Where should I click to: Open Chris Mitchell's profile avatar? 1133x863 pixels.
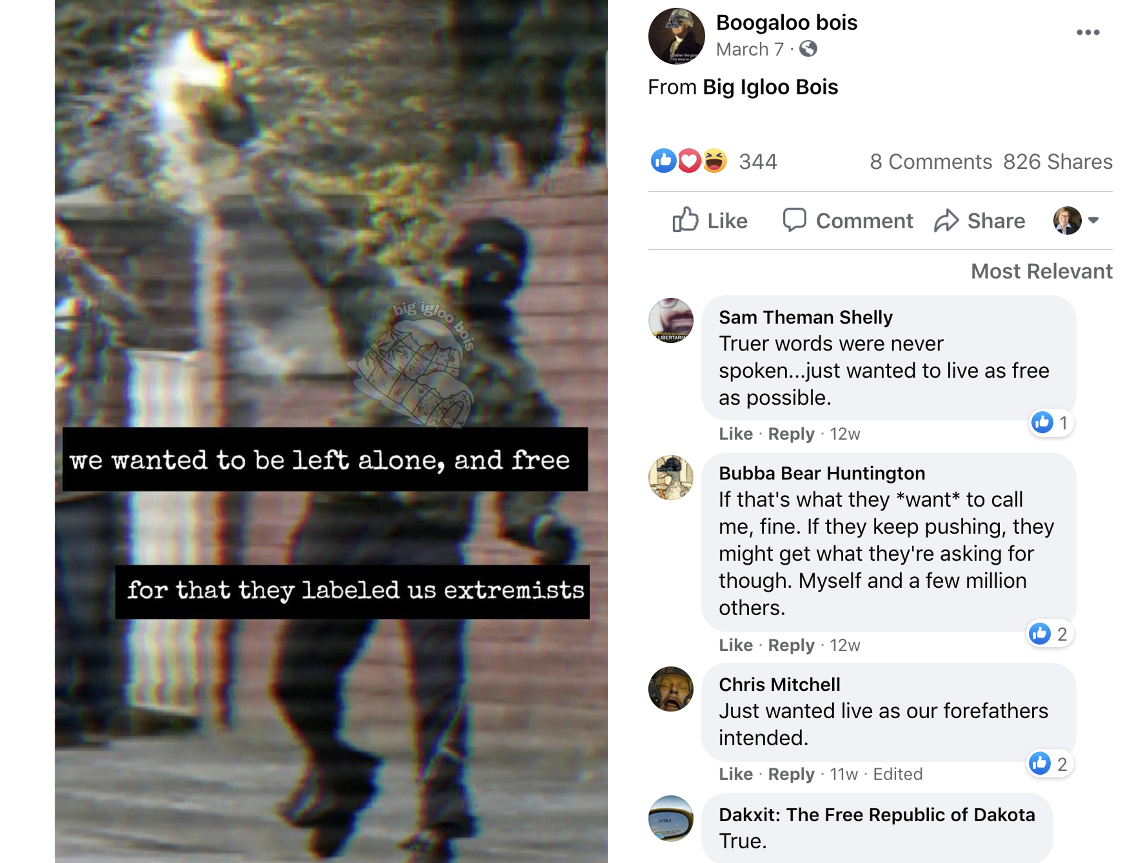pos(671,689)
